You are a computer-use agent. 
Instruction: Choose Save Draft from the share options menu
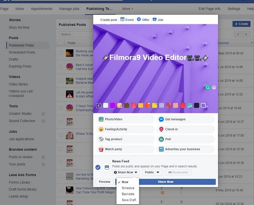pyautogui.click(x=129, y=200)
